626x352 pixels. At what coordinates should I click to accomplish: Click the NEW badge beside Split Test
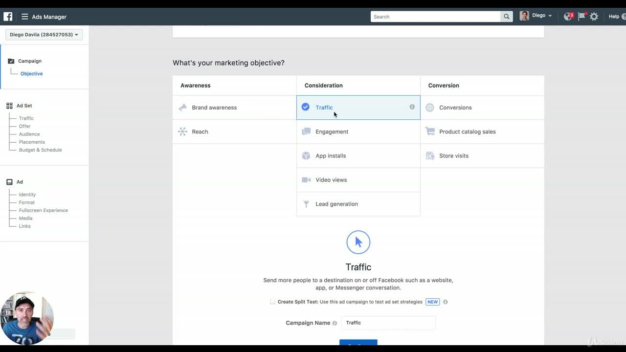(432, 302)
